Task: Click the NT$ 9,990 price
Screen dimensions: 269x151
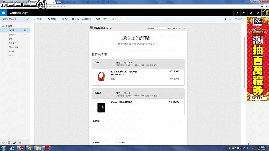Action: [x=174, y=71]
